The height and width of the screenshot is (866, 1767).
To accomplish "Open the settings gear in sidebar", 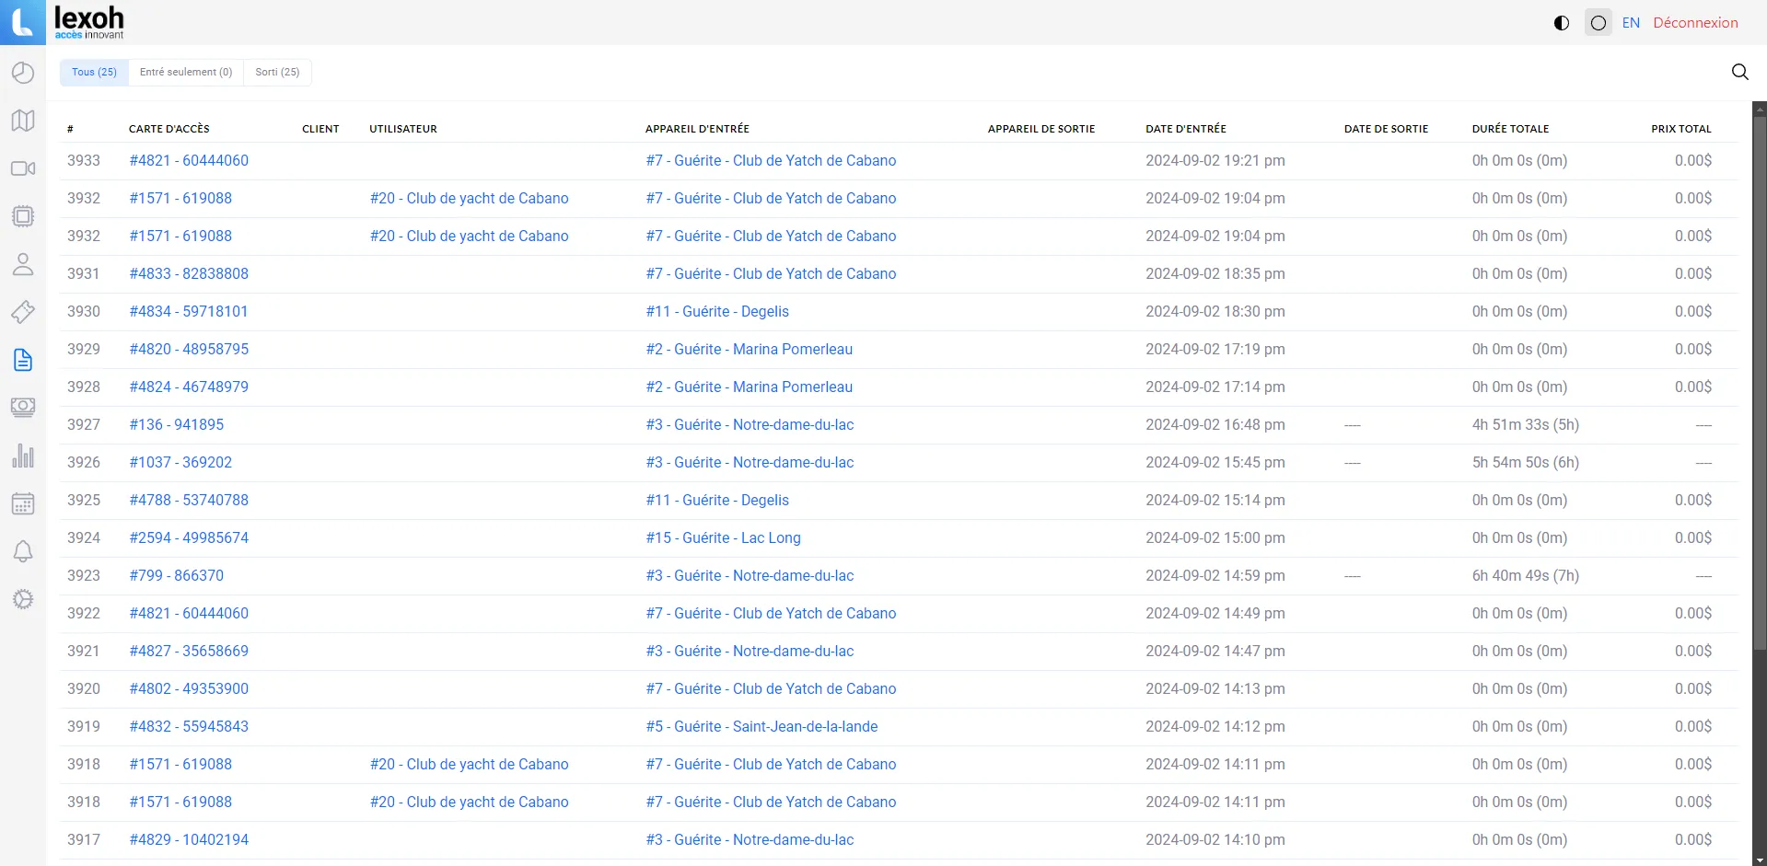I will coord(23,599).
